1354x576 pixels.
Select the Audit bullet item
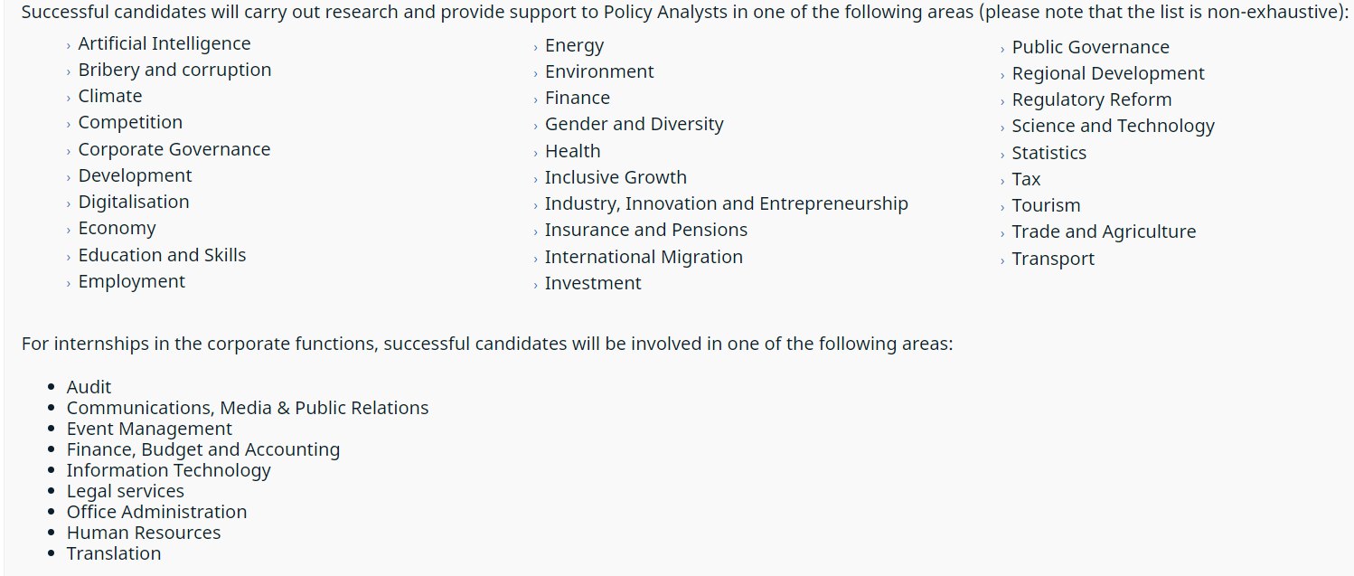coord(89,387)
